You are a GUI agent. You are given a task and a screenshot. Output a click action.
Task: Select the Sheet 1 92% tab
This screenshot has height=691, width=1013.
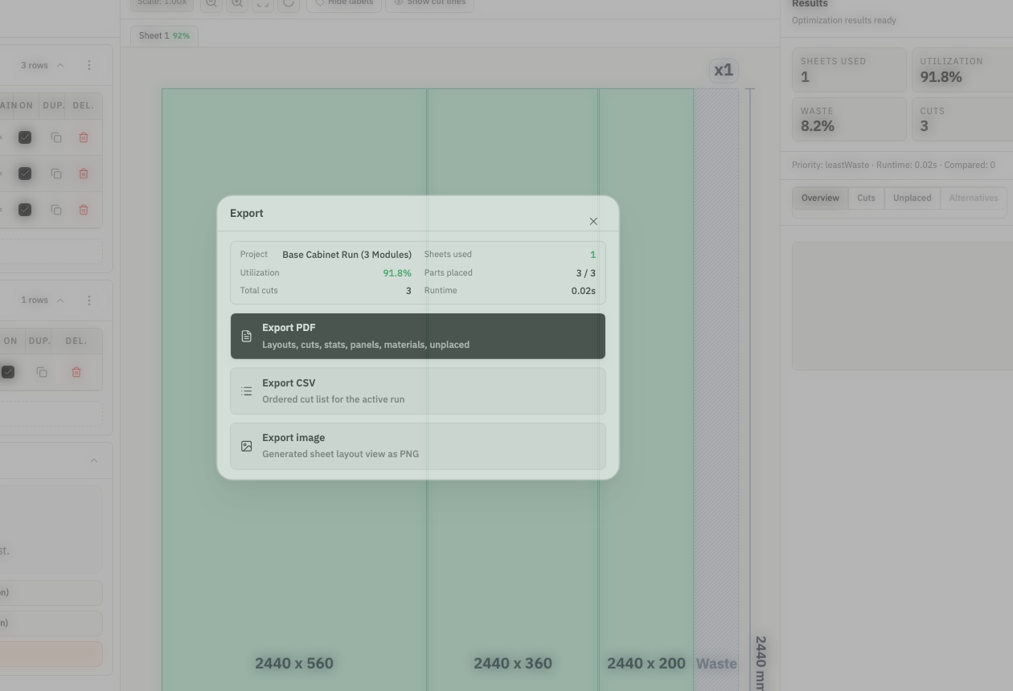click(x=163, y=35)
